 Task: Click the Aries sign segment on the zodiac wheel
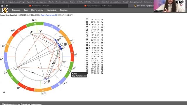[72, 53]
